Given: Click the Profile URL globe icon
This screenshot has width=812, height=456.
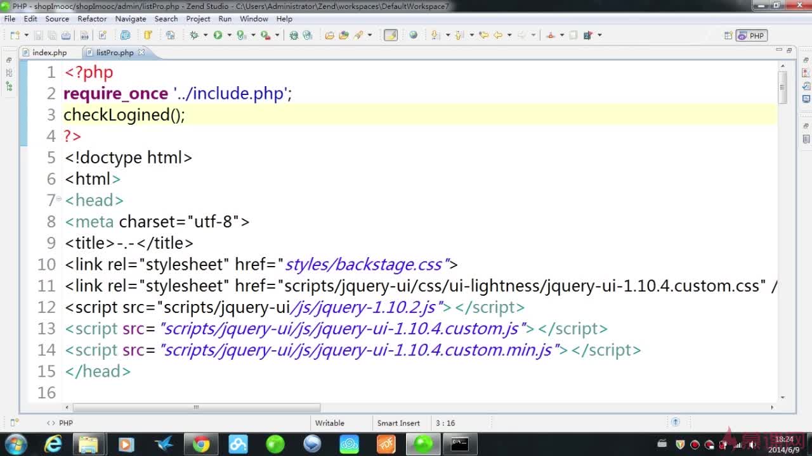Looking at the screenshot, I should [x=308, y=35].
